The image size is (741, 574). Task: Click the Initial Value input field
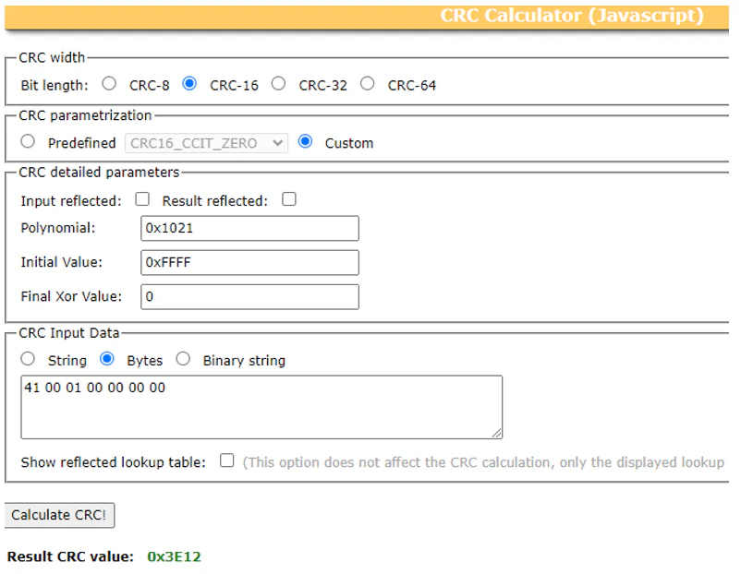250,262
